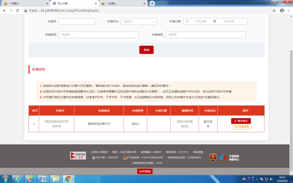Click the browser back arrow

click(4, 11)
